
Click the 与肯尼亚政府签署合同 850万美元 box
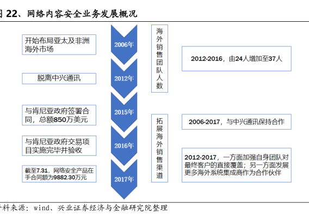coord(59,115)
